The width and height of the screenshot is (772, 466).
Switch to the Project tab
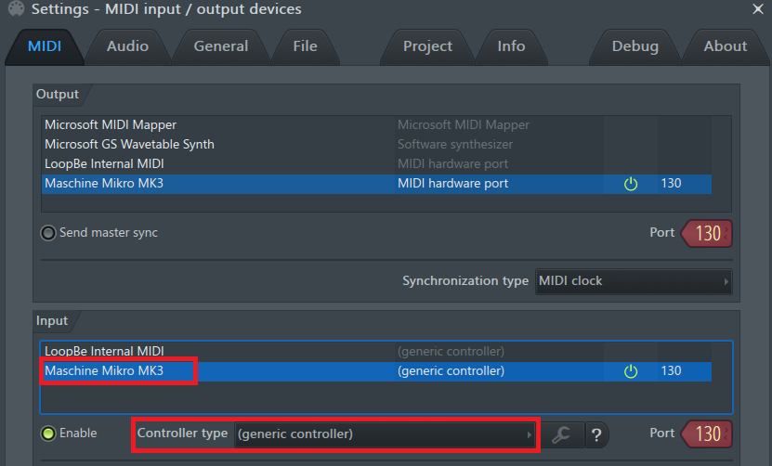coord(427,45)
